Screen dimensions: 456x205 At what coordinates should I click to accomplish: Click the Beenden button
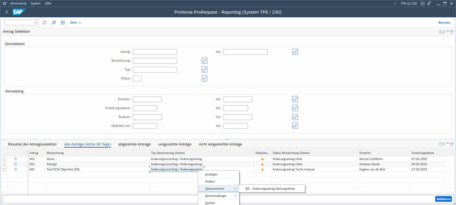click(444, 23)
